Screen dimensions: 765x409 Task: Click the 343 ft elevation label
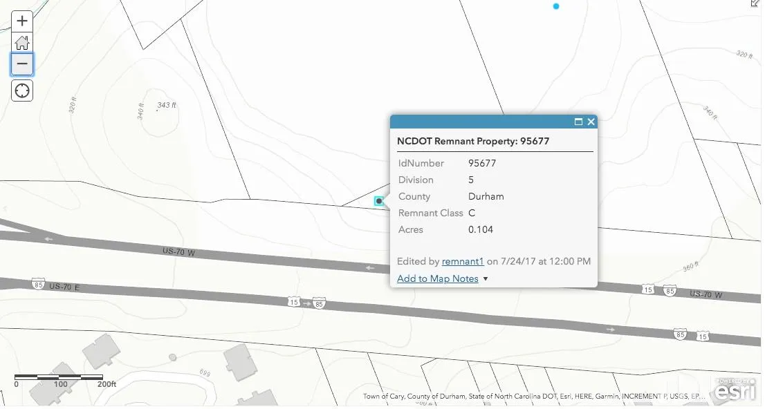(167, 105)
